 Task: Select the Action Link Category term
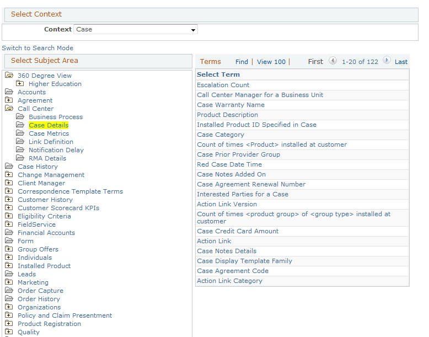point(229,281)
